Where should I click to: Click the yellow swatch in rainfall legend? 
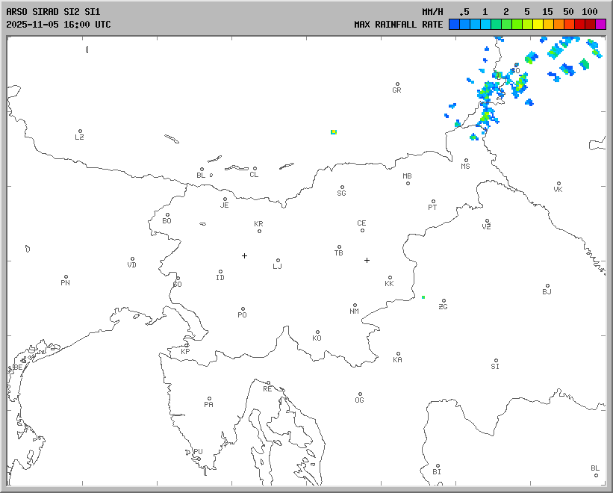(x=538, y=25)
